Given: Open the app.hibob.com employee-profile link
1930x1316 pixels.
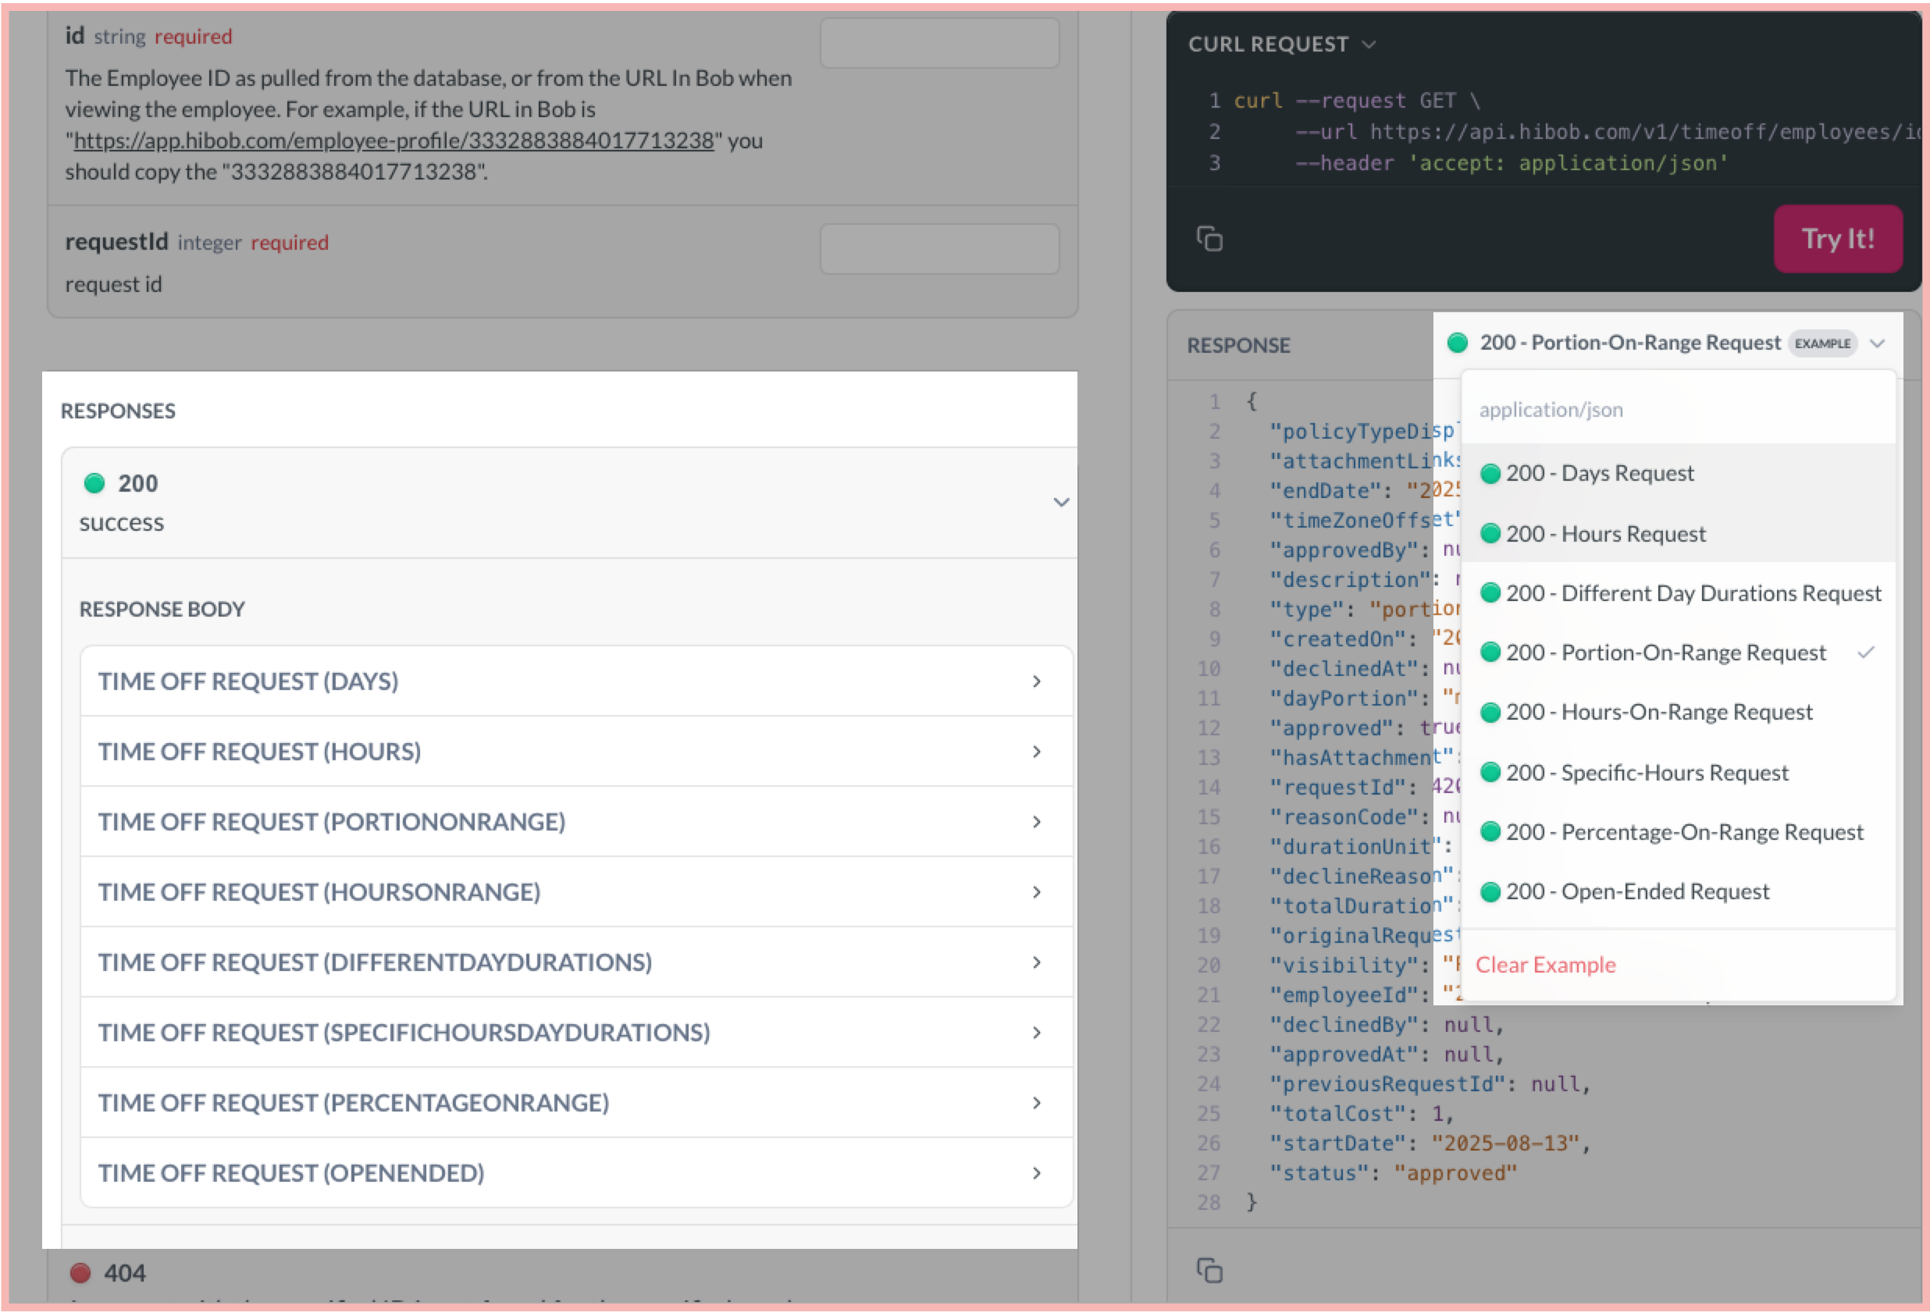Looking at the screenshot, I should pyautogui.click(x=393, y=140).
